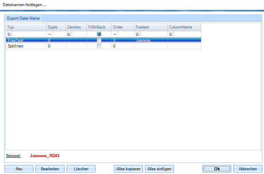Screen dimensions: 264x174
Task: Select the SplitWert row
Action: [26, 46]
